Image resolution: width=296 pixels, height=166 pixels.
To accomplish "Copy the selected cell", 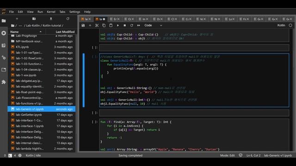I will (x=104, y=25).
